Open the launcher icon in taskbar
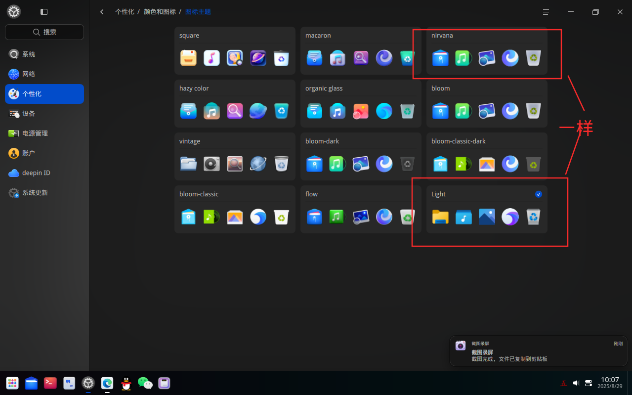Image resolution: width=632 pixels, height=395 pixels. [12, 383]
